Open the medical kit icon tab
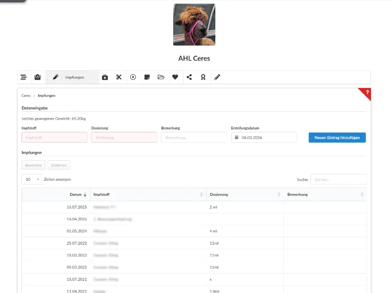 pos(105,77)
